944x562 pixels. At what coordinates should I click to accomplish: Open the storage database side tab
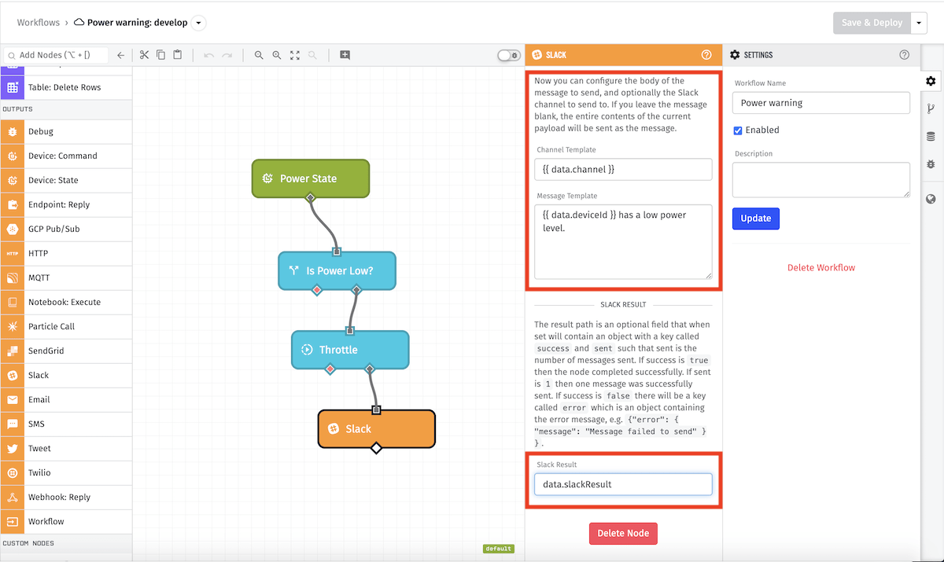coord(931,136)
